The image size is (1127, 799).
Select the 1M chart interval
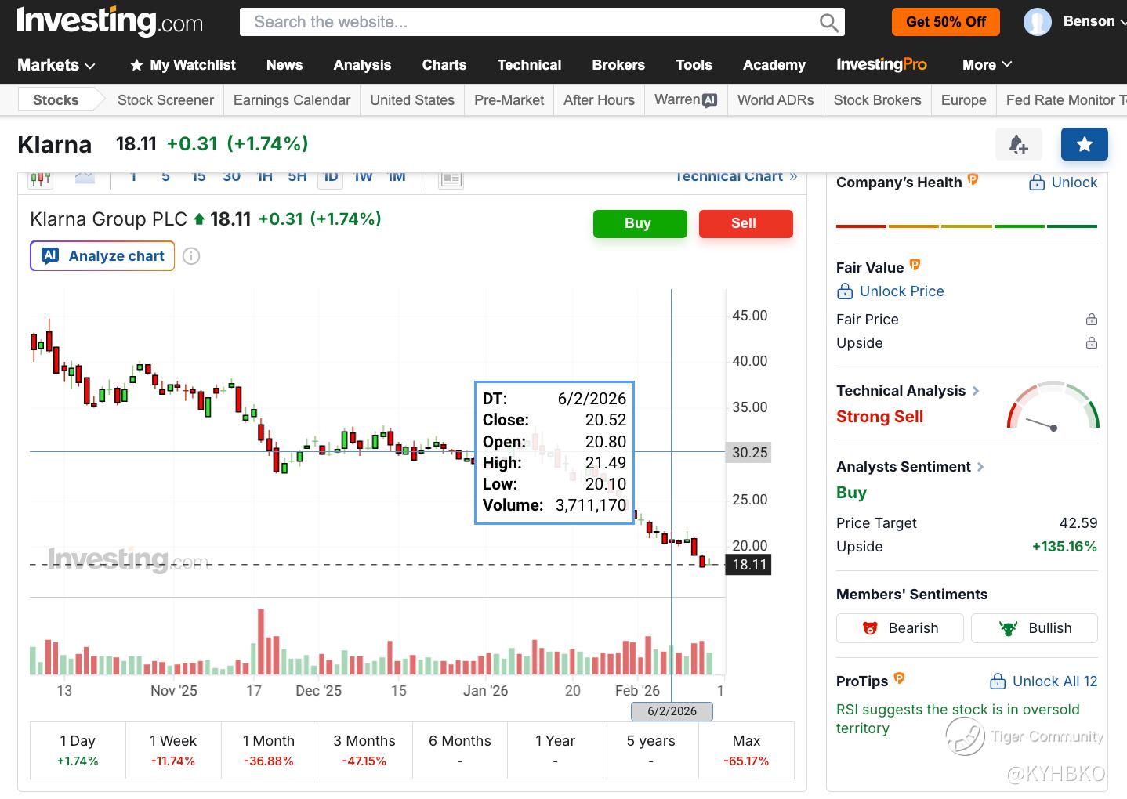[397, 177]
